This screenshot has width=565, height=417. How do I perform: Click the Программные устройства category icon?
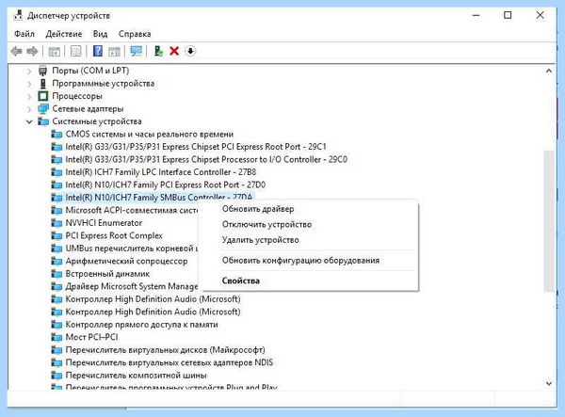tap(43, 84)
